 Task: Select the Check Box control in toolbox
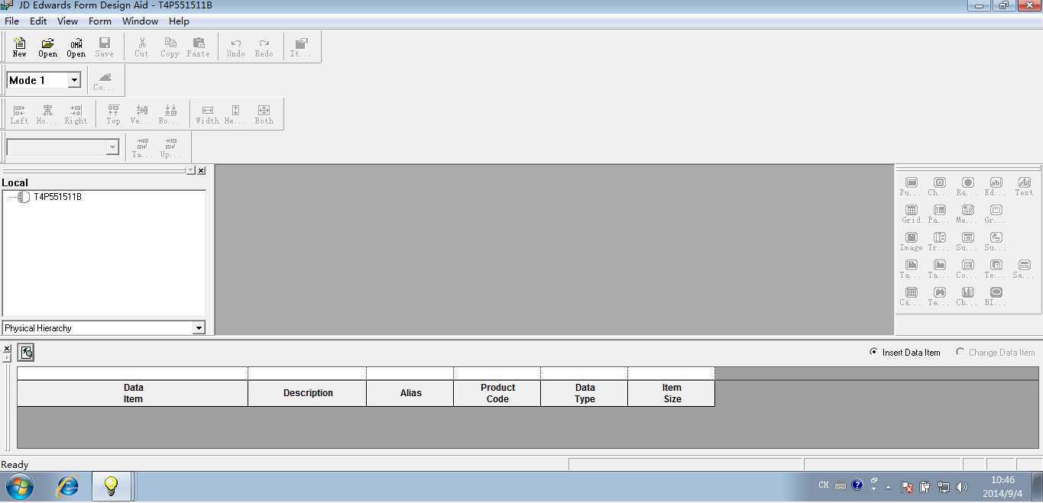[x=939, y=186]
